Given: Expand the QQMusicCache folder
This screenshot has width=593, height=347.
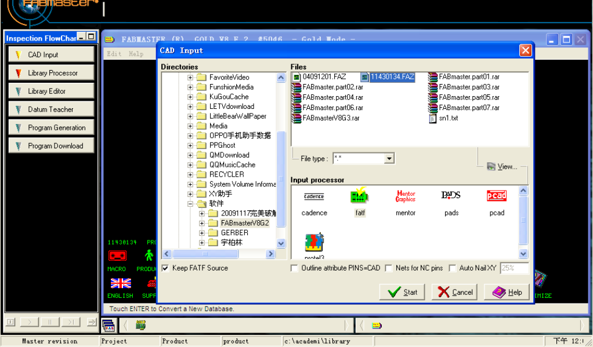Looking at the screenshot, I should (190, 165).
